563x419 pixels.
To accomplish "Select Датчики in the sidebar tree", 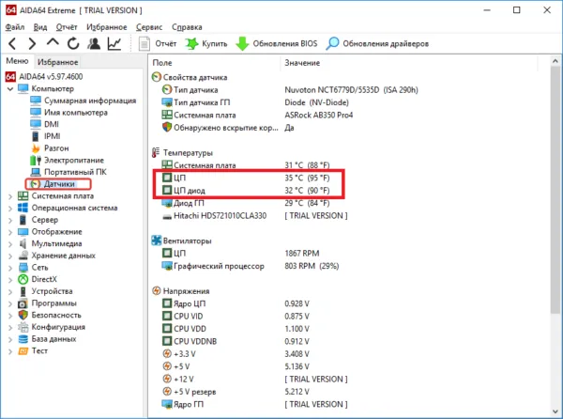I will (59, 184).
